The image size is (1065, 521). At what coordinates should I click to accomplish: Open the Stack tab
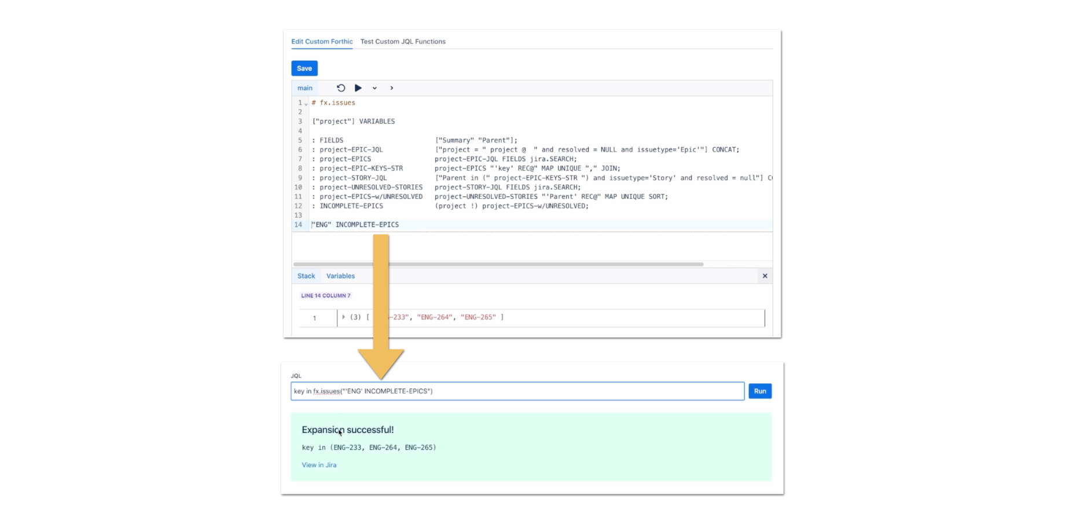click(306, 276)
